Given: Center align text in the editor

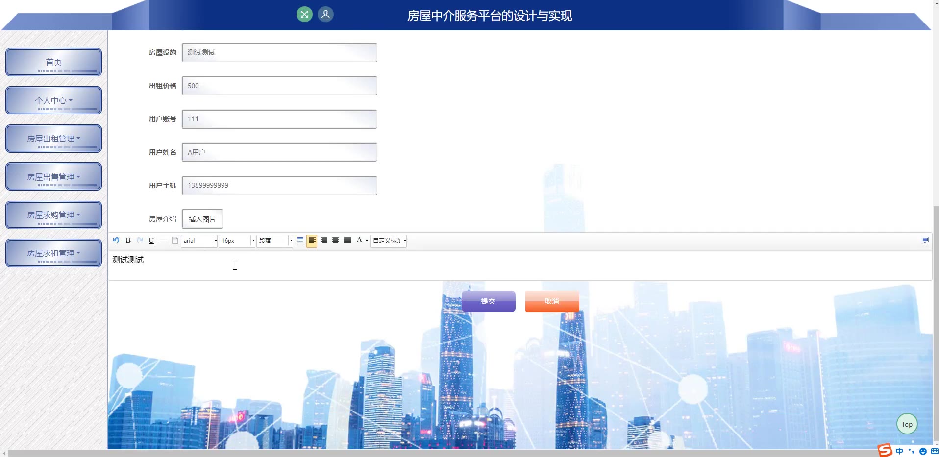Looking at the screenshot, I should (336, 240).
